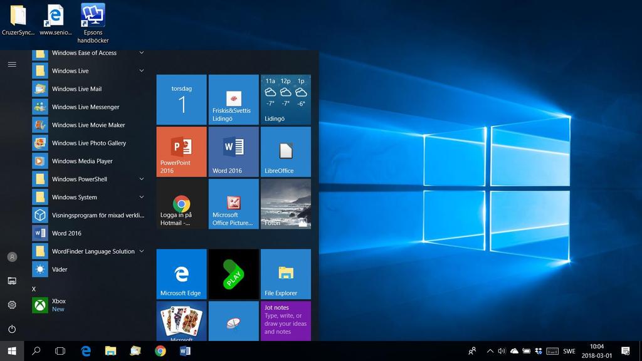Open Windows Live Movie Maker
This screenshot has width=642, height=361.
(88, 125)
